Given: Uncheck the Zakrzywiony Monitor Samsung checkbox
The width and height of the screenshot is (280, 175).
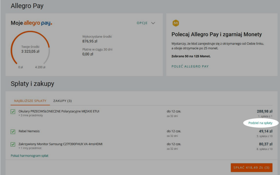Looking at the screenshot, I should tap(13, 144).
